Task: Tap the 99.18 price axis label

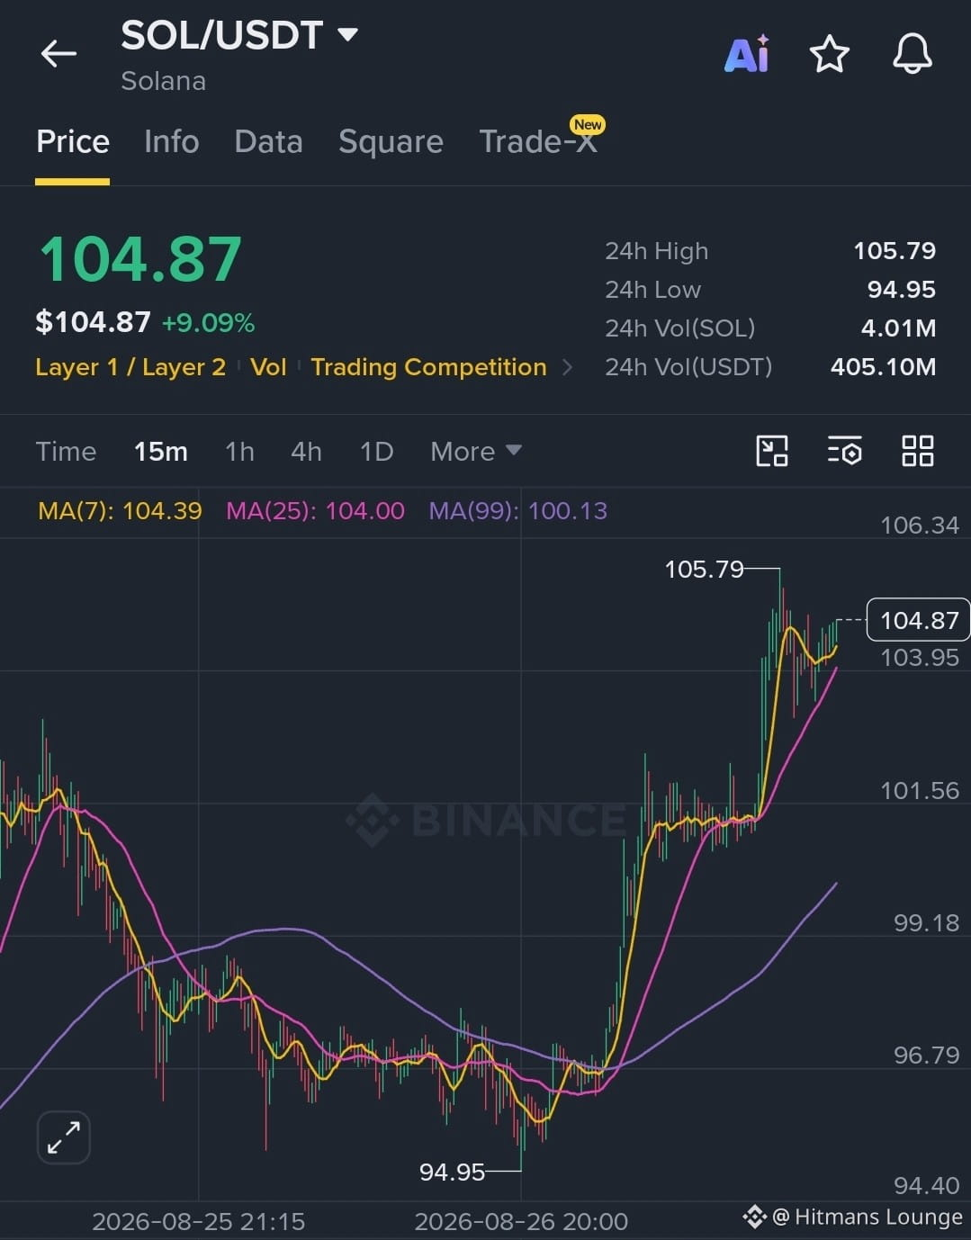Action: [926, 923]
